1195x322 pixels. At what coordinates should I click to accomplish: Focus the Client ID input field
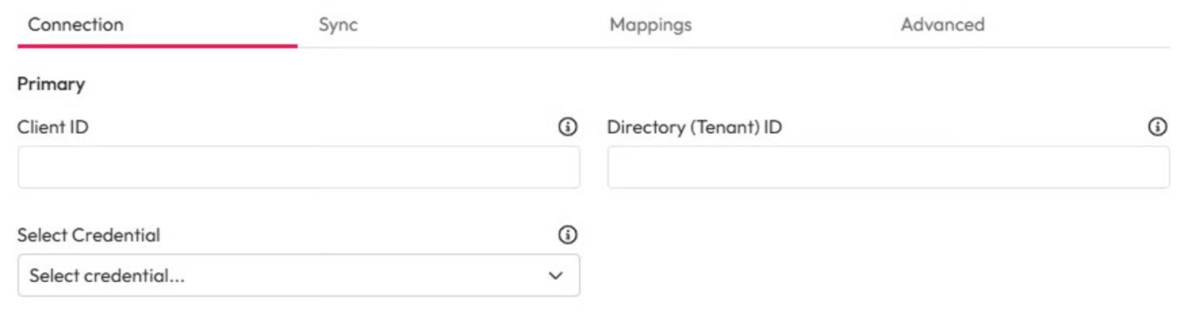pyautogui.click(x=298, y=168)
